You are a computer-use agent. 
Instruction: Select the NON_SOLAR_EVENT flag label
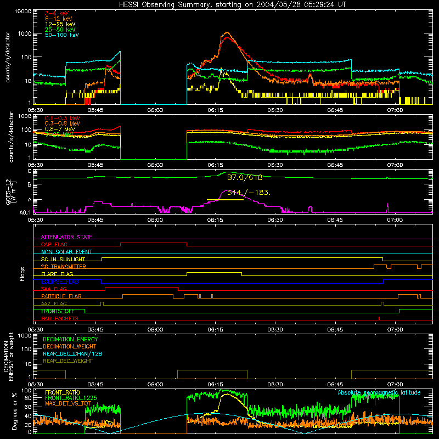[66, 252]
